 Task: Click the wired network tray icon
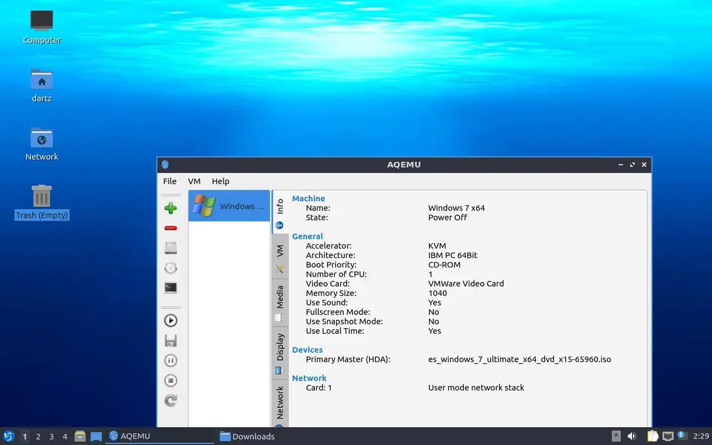667,436
